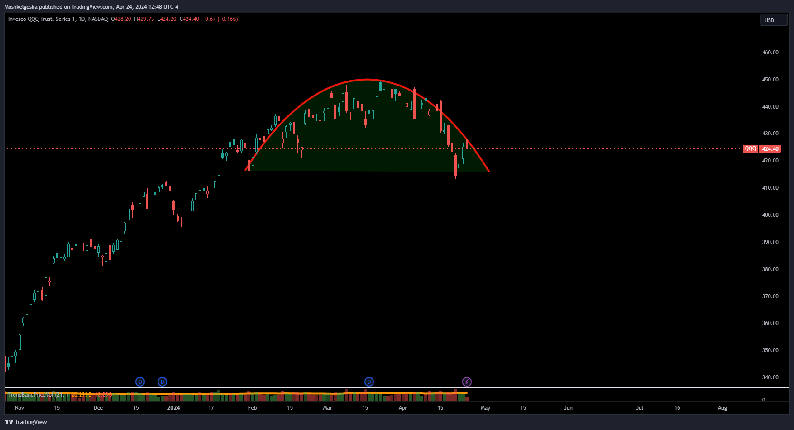Click the 390.00 price axis label
Screen dimensions: 794x430
[770, 242]
